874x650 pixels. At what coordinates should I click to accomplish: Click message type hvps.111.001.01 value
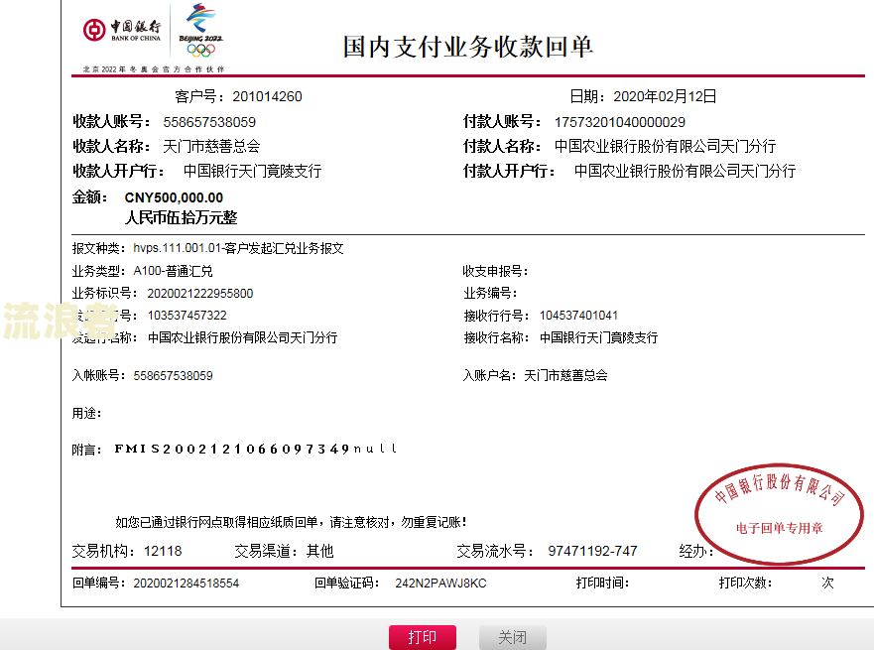pos(238,248)
